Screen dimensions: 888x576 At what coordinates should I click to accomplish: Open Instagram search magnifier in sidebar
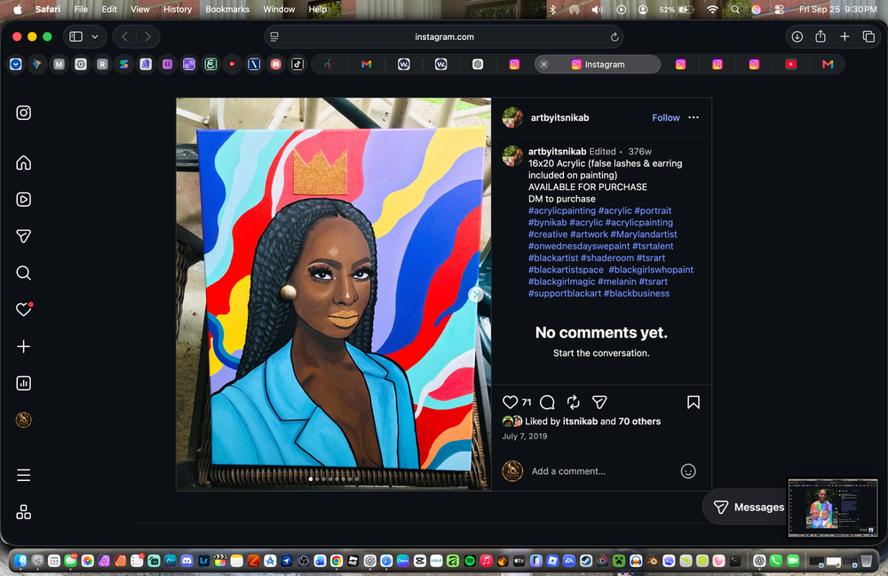(x=24, y=272)
